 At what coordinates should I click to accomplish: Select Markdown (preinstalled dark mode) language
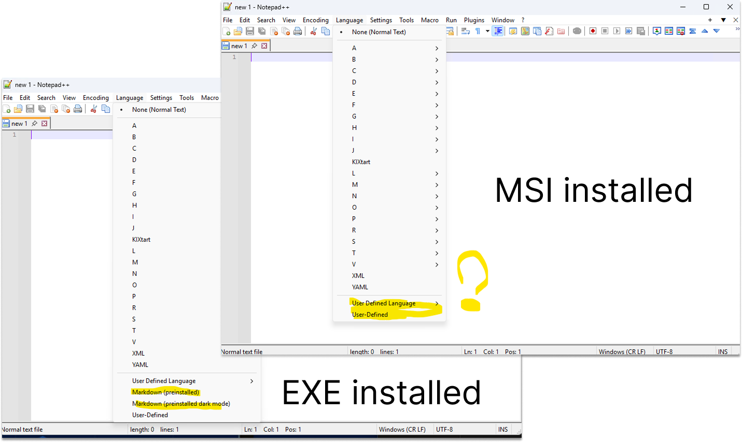pyautogui.click(x=181, y=404)
